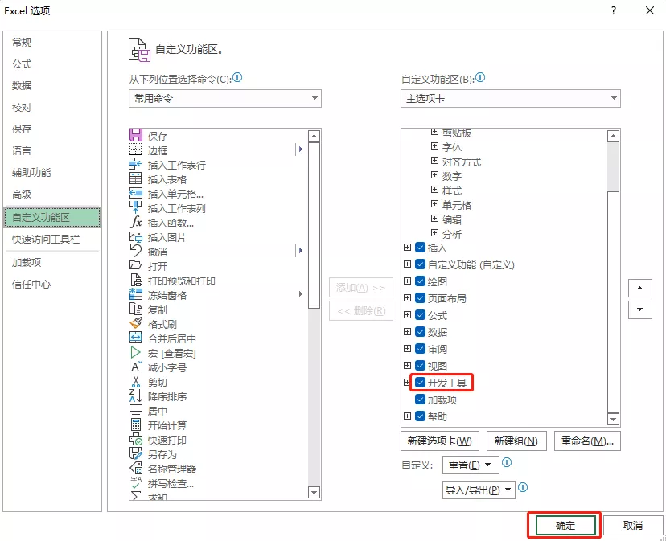Open the 重置(E) dropdown
666x541 pixels.
pyautogui.click(x=471, y=465)
